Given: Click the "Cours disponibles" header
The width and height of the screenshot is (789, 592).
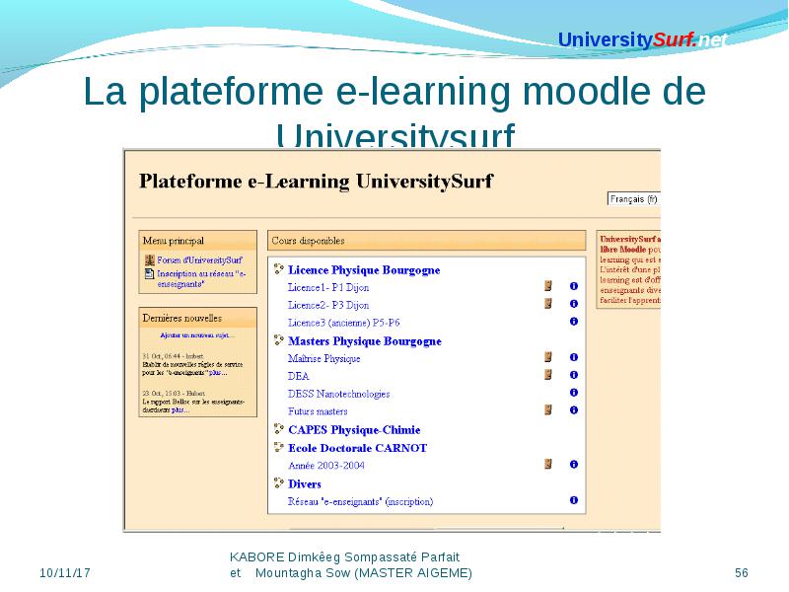Looking at the screenshot, I should point(427,241).
